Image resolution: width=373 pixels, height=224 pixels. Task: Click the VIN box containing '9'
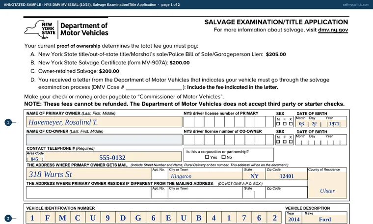coord(108,218)
